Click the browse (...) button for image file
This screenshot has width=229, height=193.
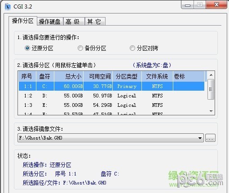click(x=210, y=138)
